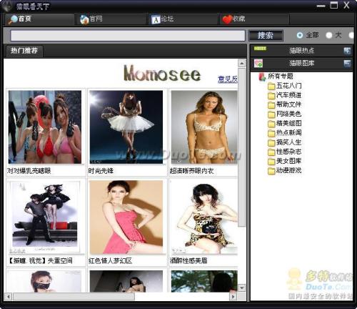Click folder icon next to 动漫游戏

pos(271,171)
